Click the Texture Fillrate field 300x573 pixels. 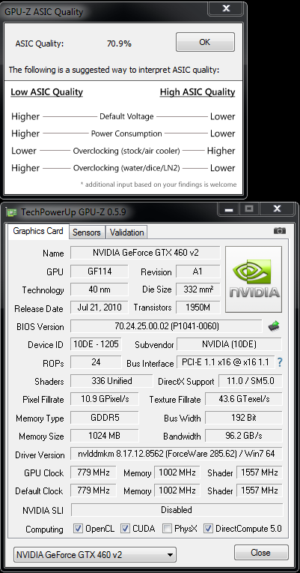click(x=244, y=399)
